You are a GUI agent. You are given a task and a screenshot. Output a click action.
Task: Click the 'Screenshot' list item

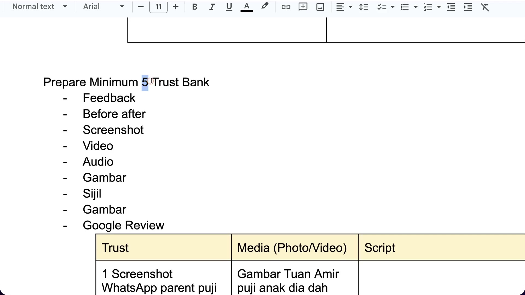click(x=113, y=130)
